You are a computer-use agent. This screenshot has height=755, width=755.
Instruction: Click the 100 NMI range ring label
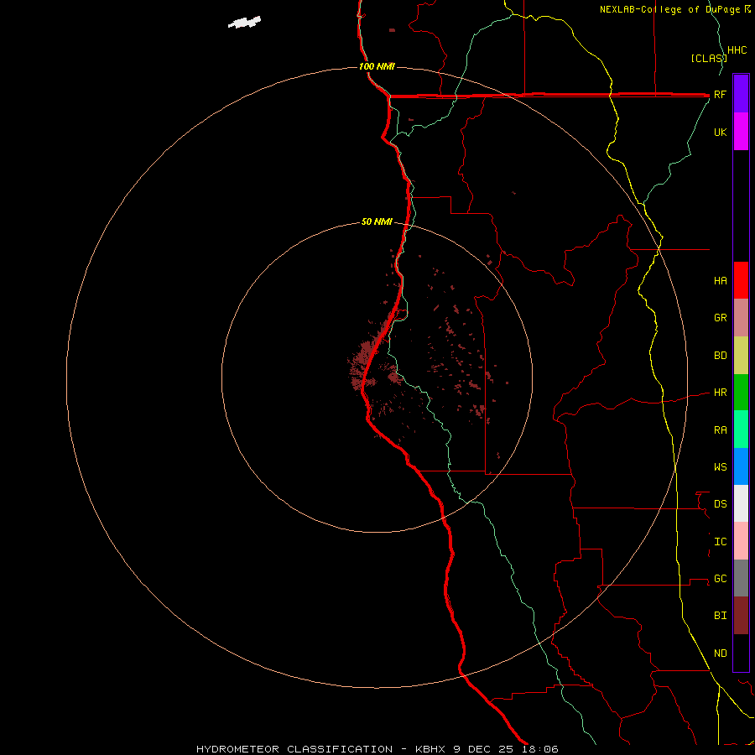377,66
